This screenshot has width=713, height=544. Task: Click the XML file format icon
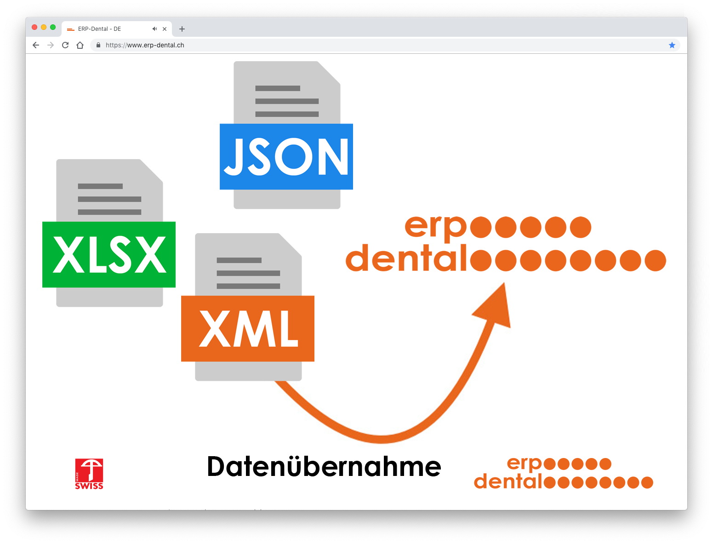pos(248,329)
